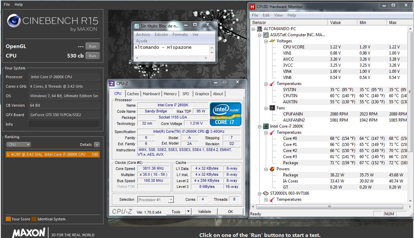Click the Voltages lightning icon in the sensor tree
Screen dimensions: 414x238
272,41
